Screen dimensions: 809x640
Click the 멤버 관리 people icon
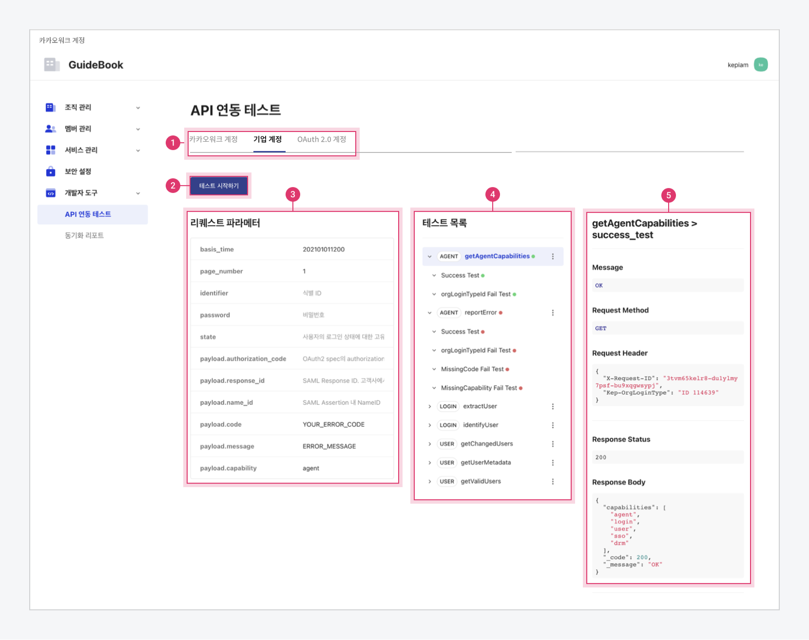[x=50, y=129]
